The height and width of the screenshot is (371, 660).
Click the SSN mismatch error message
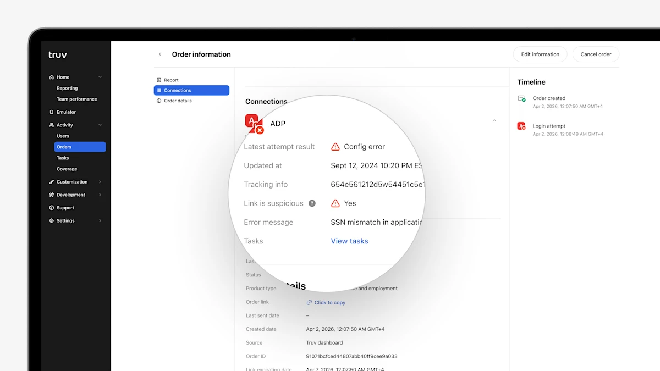[376, 223]
